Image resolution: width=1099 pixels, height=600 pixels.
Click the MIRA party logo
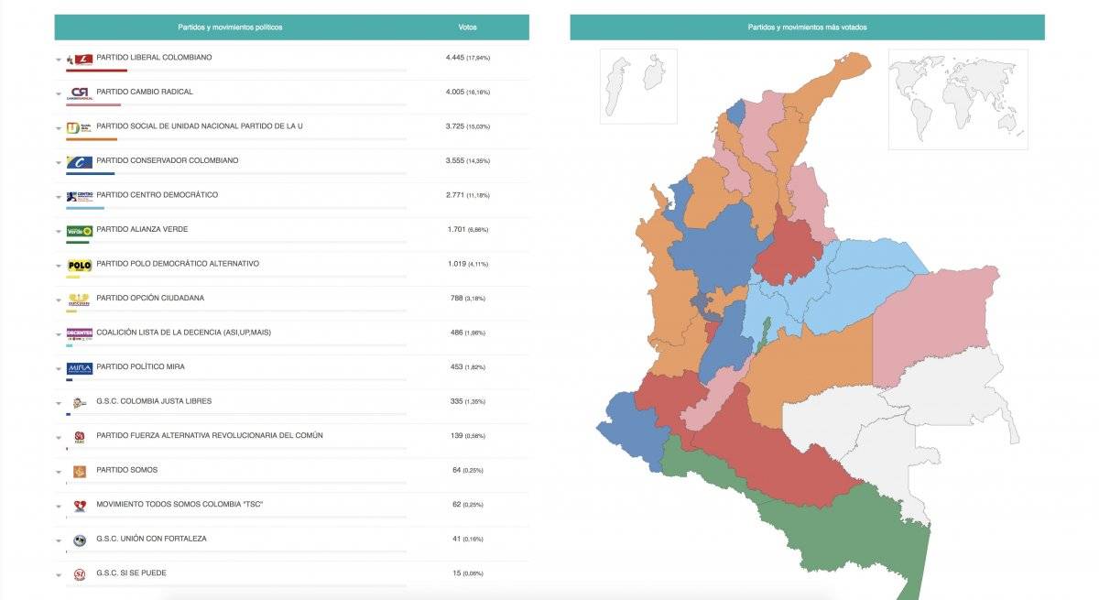point(80,367)
